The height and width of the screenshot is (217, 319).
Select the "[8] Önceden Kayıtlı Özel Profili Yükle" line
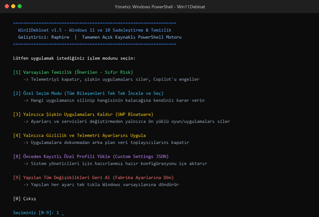click(x=91, y=157)
